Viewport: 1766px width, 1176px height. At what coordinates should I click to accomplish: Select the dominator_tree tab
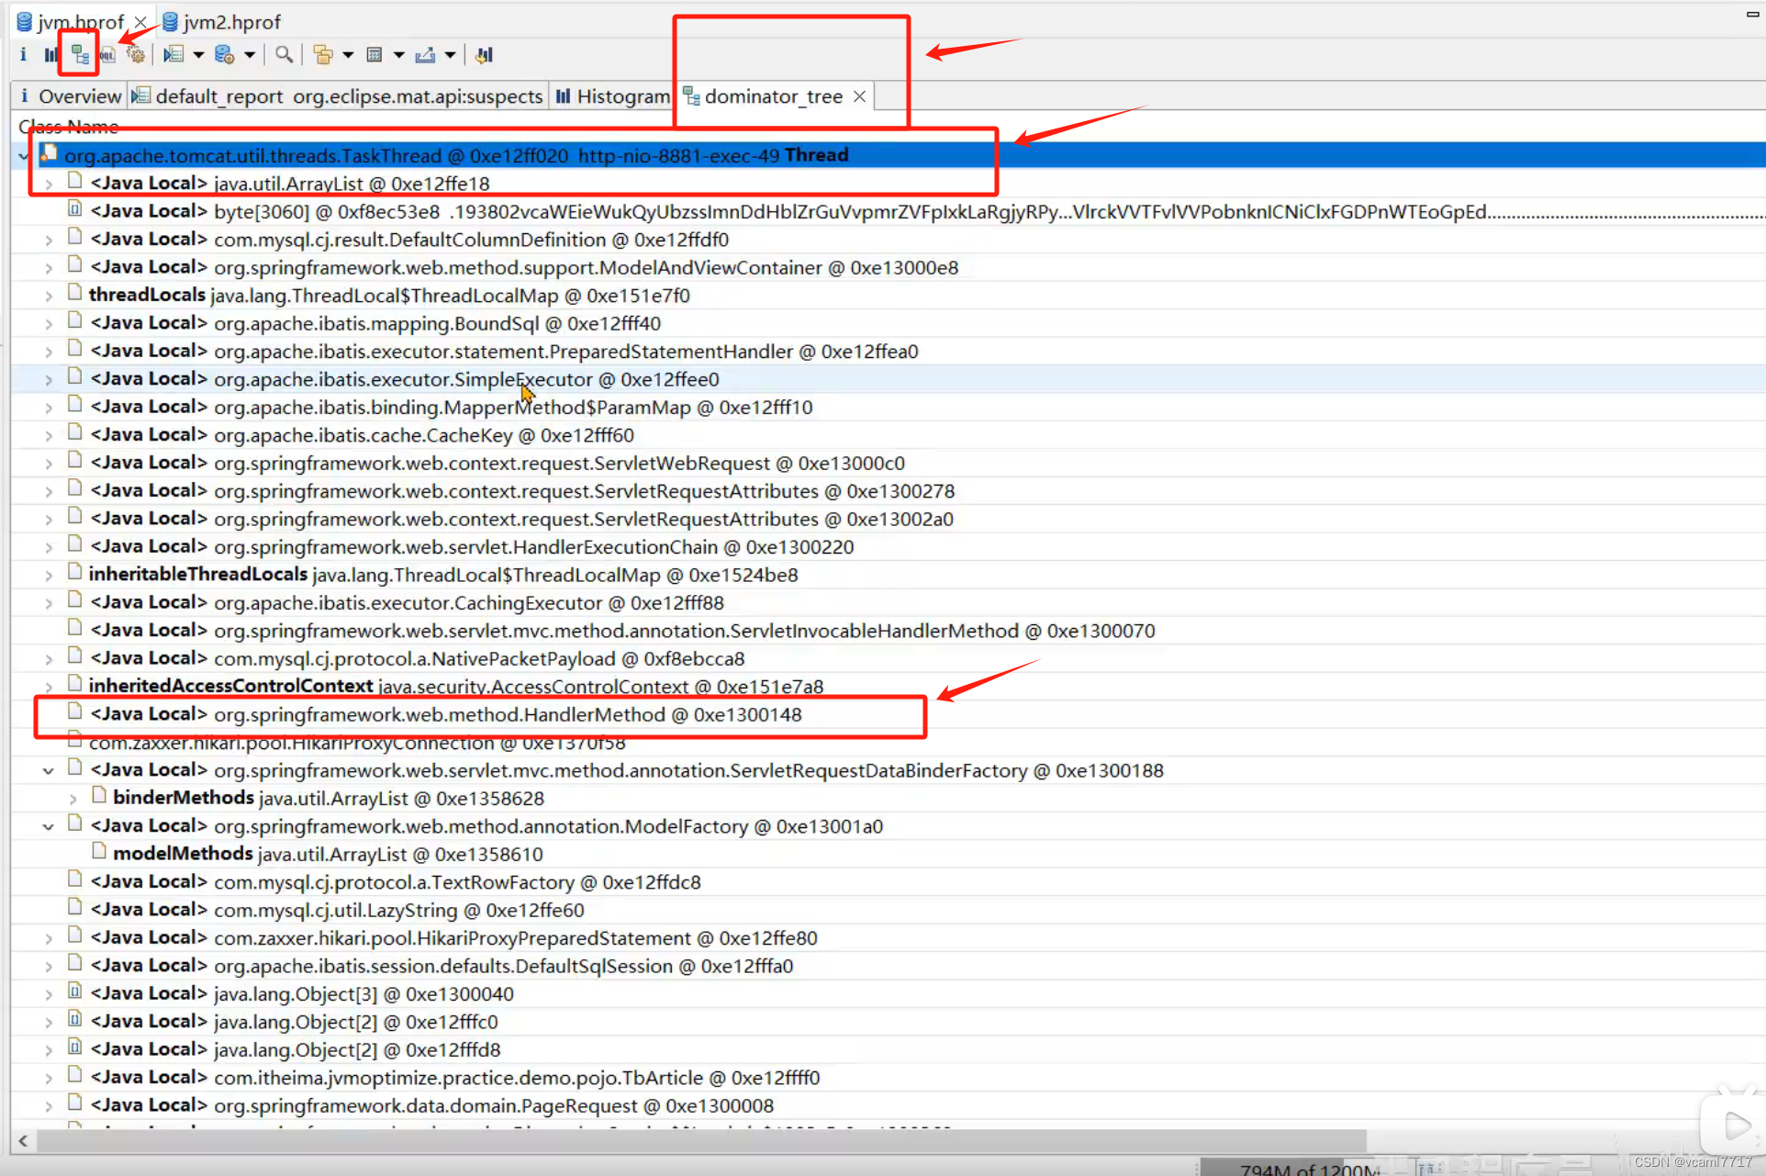coord(773,95)
